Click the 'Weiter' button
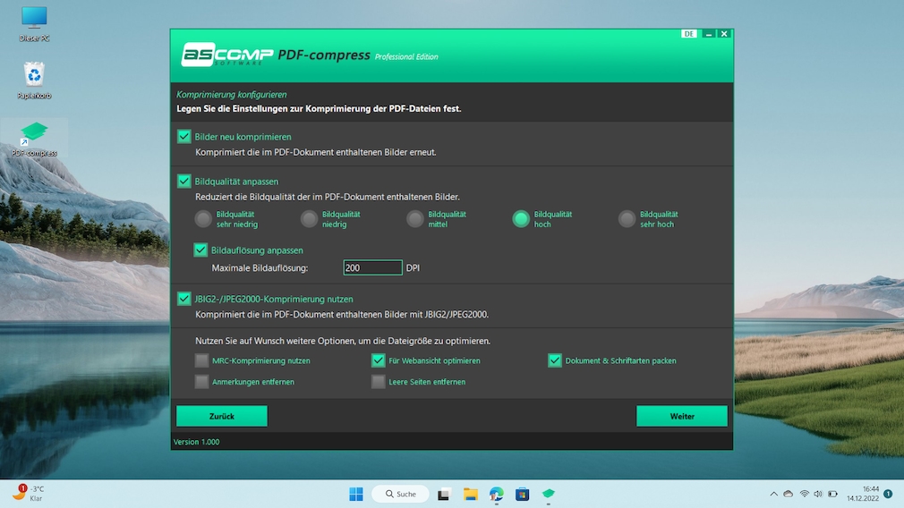Viewport: 904px width, 508px height. pyautogui.click(x=681, y=416)
